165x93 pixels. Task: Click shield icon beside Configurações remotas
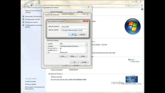(x=23, y=19)
